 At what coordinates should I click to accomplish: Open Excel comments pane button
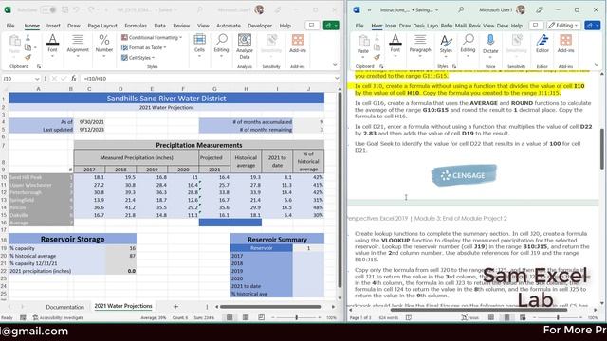point(312,26)
